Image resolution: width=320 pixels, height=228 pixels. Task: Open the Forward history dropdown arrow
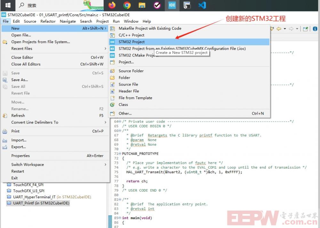click(297, 29)
